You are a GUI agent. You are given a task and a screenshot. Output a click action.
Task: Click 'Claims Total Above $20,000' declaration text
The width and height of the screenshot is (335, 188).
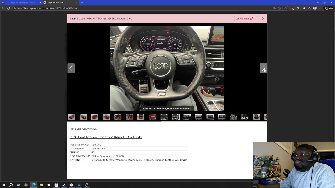point(107,156)
